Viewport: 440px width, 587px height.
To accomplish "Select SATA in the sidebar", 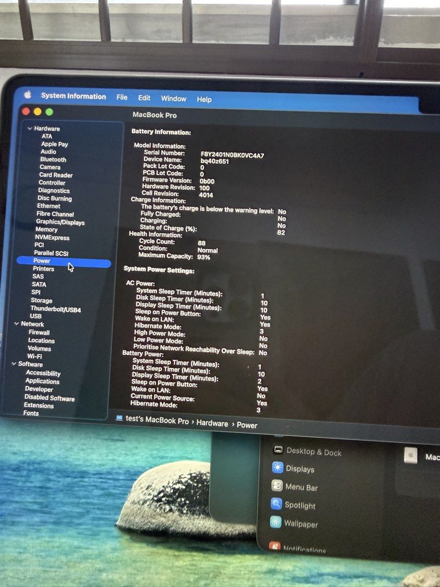I will 39,284.
